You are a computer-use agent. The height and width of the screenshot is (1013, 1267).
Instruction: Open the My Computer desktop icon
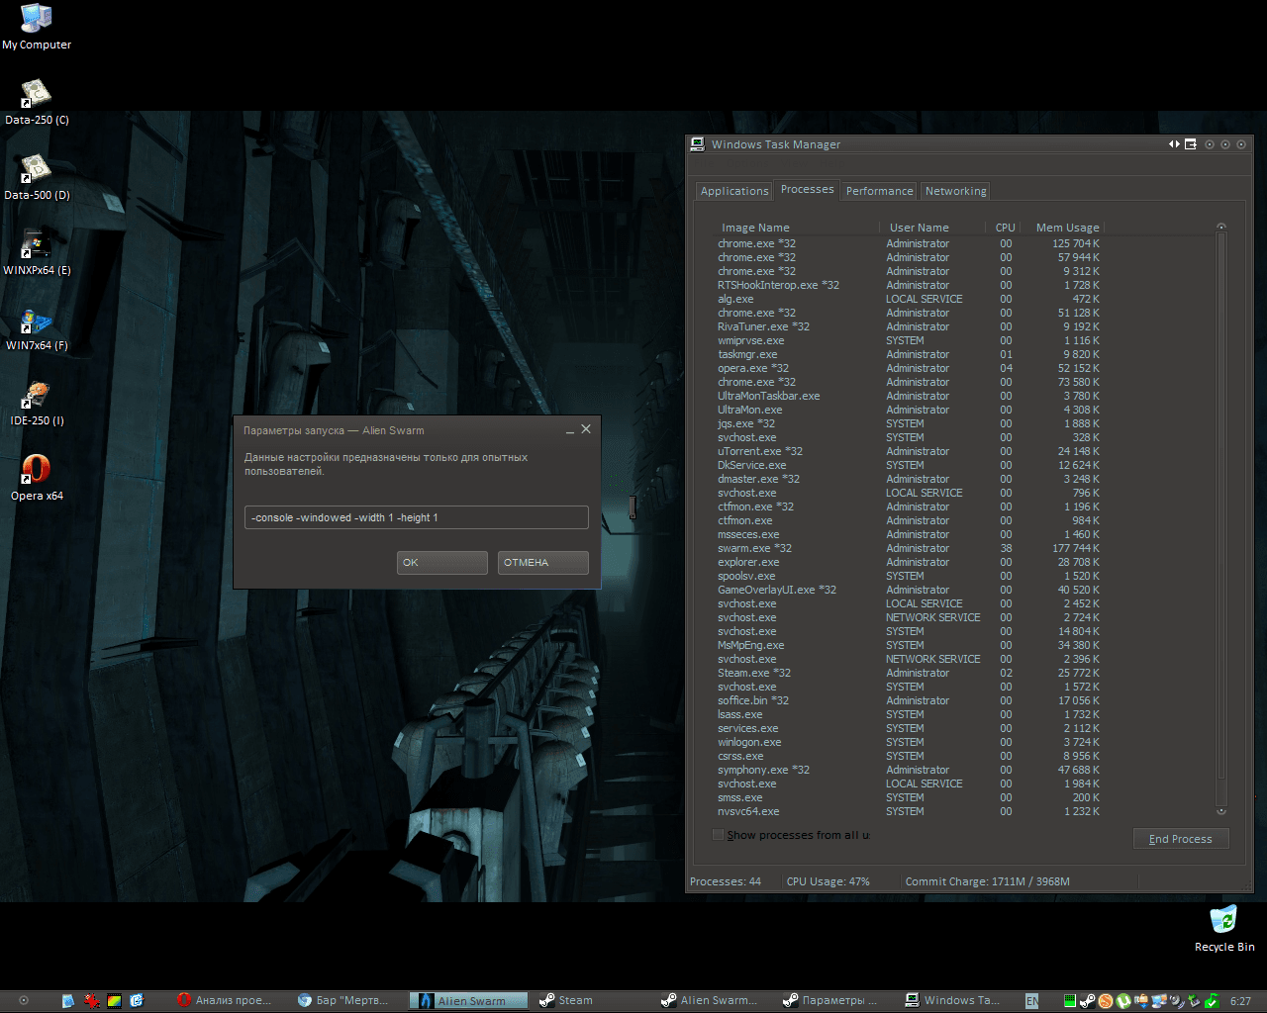click(37, 26)
